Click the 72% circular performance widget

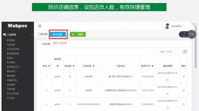[192, 34]
